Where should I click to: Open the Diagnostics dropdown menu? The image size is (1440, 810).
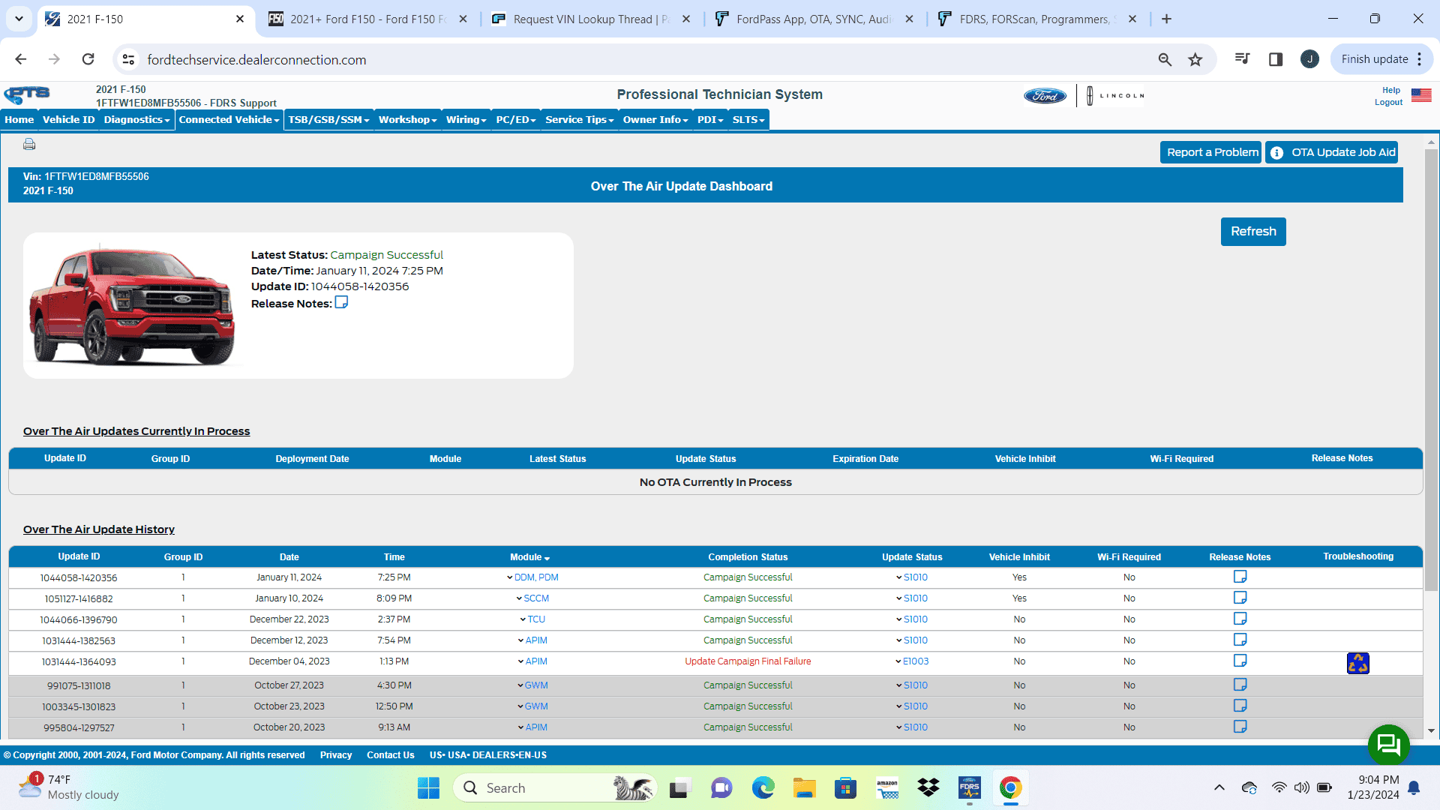point(136,119)
